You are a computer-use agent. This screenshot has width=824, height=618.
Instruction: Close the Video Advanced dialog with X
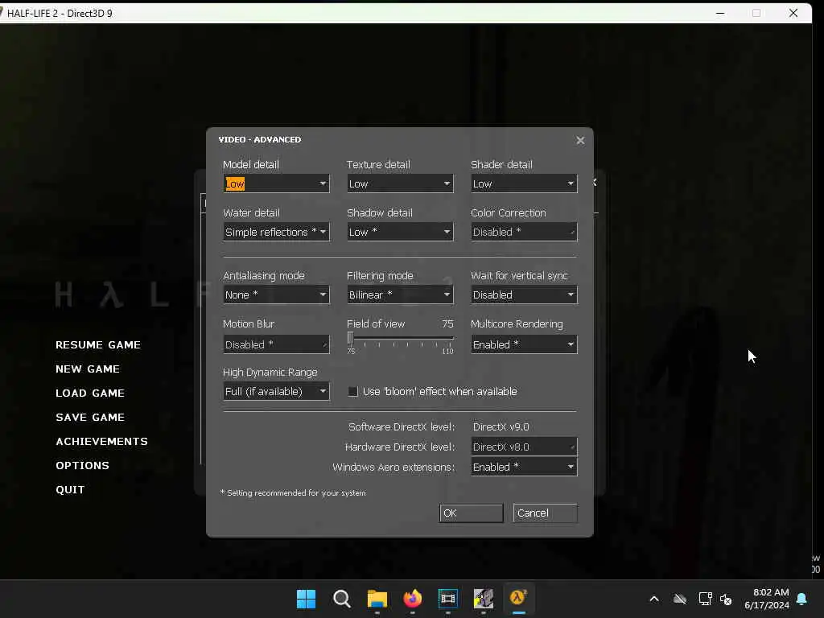pyautogui.click(x=580, y=140)
